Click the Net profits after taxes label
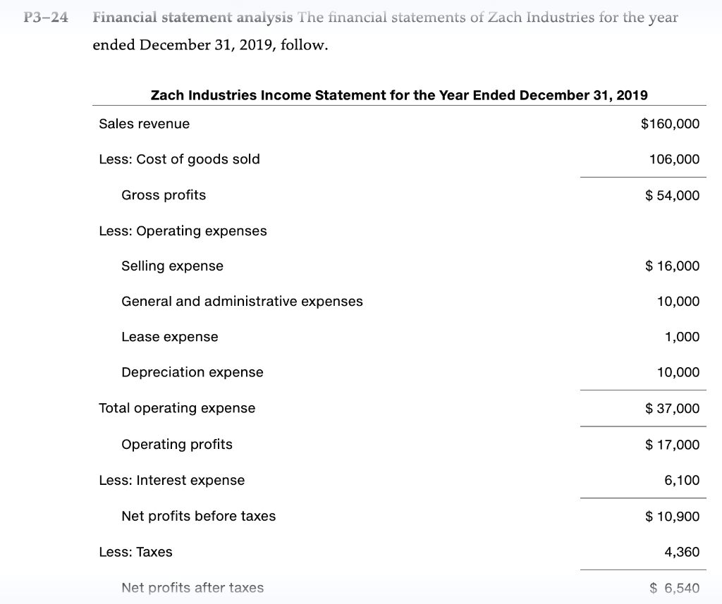 click(x=192, y=588)
